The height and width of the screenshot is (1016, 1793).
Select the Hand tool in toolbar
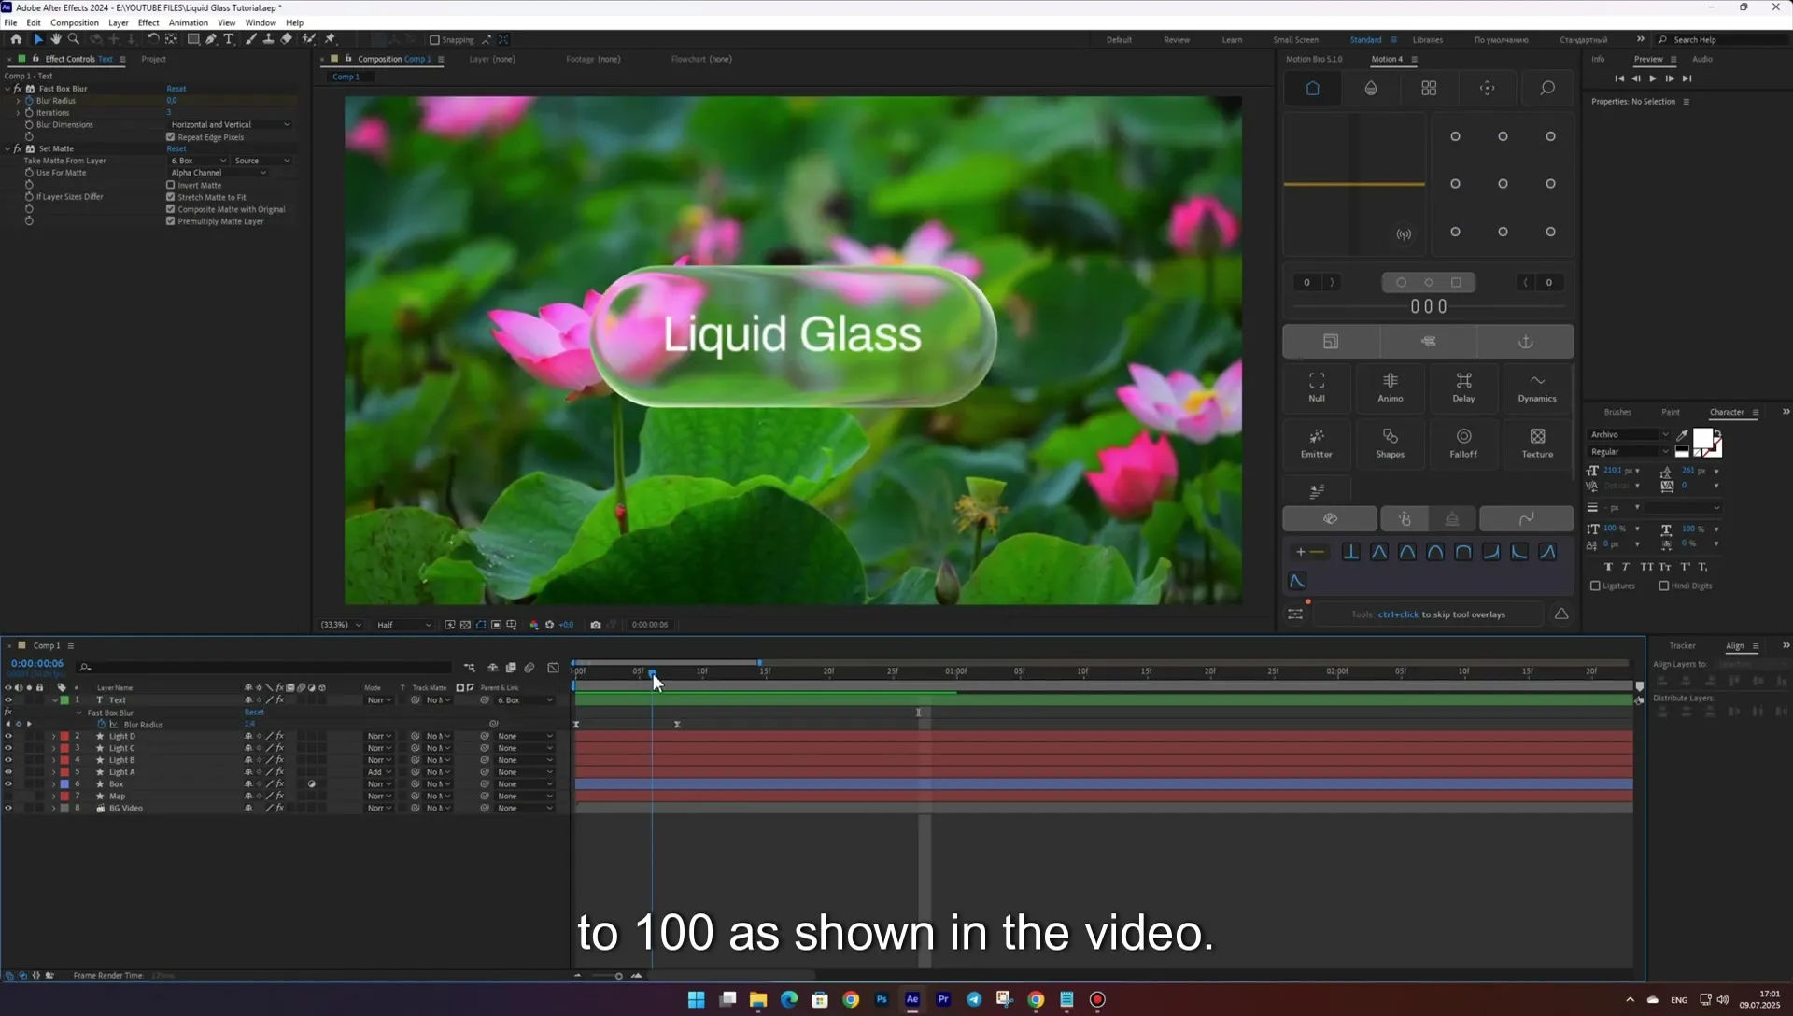[x=56, y=39]
